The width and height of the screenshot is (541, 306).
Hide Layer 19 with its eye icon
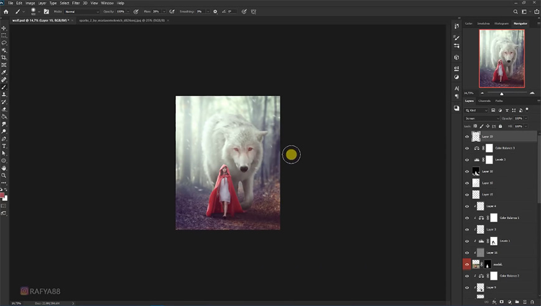click(467, 137)
